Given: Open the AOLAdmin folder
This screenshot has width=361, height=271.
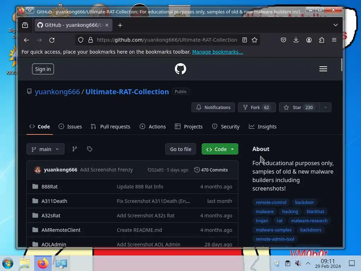Looking at the screenshot, I should click(x=54, y=244).
